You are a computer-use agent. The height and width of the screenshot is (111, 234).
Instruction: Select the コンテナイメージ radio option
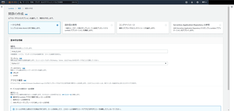point(166,25)
